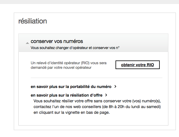
Task: Click the résiliation page heading
Action: pos(32,21)
